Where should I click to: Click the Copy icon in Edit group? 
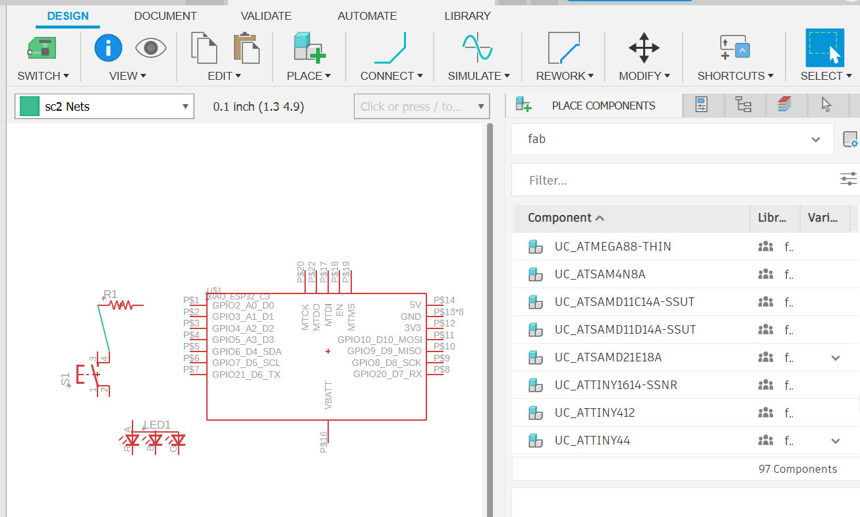[x=204, y=48]
